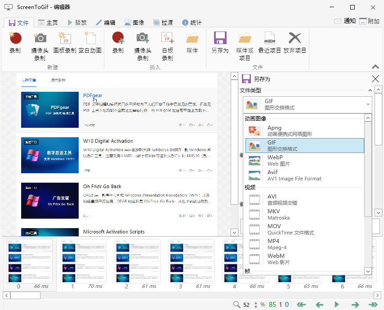
Task: Adjust zoom percentage stepper arrows
Action: [x=256, y=305]
